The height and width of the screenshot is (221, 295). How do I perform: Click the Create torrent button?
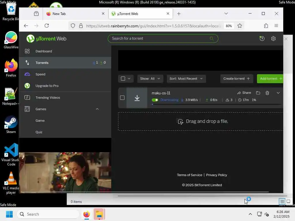(237, 79)
